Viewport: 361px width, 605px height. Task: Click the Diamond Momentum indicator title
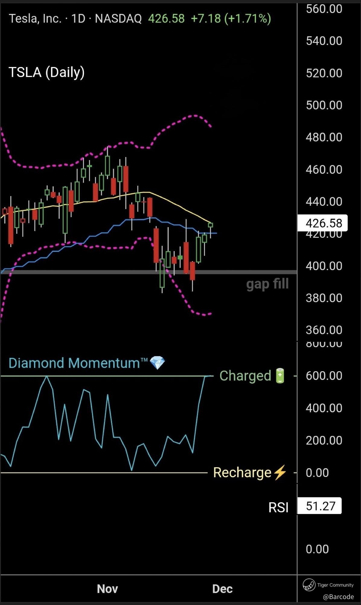tap(78, 363)
